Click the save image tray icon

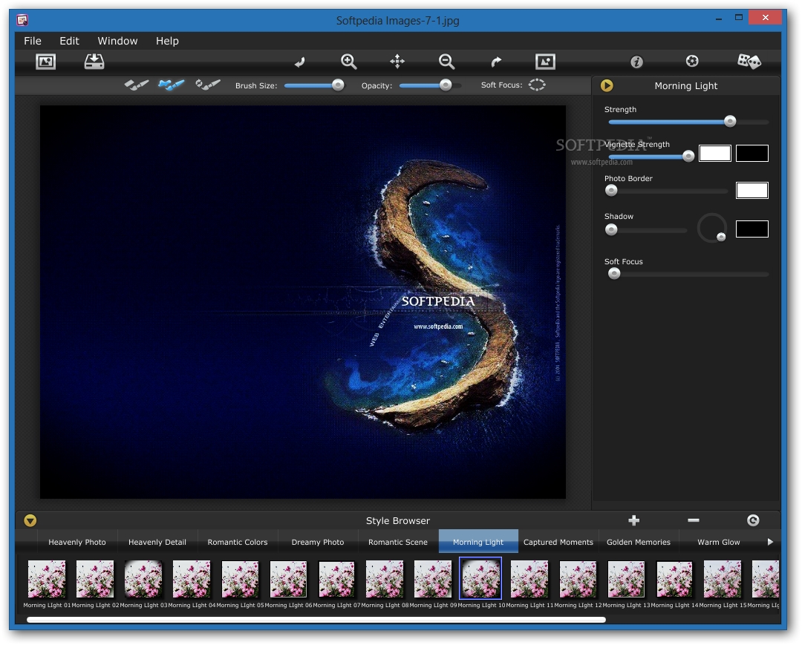[x=94, y=62]
